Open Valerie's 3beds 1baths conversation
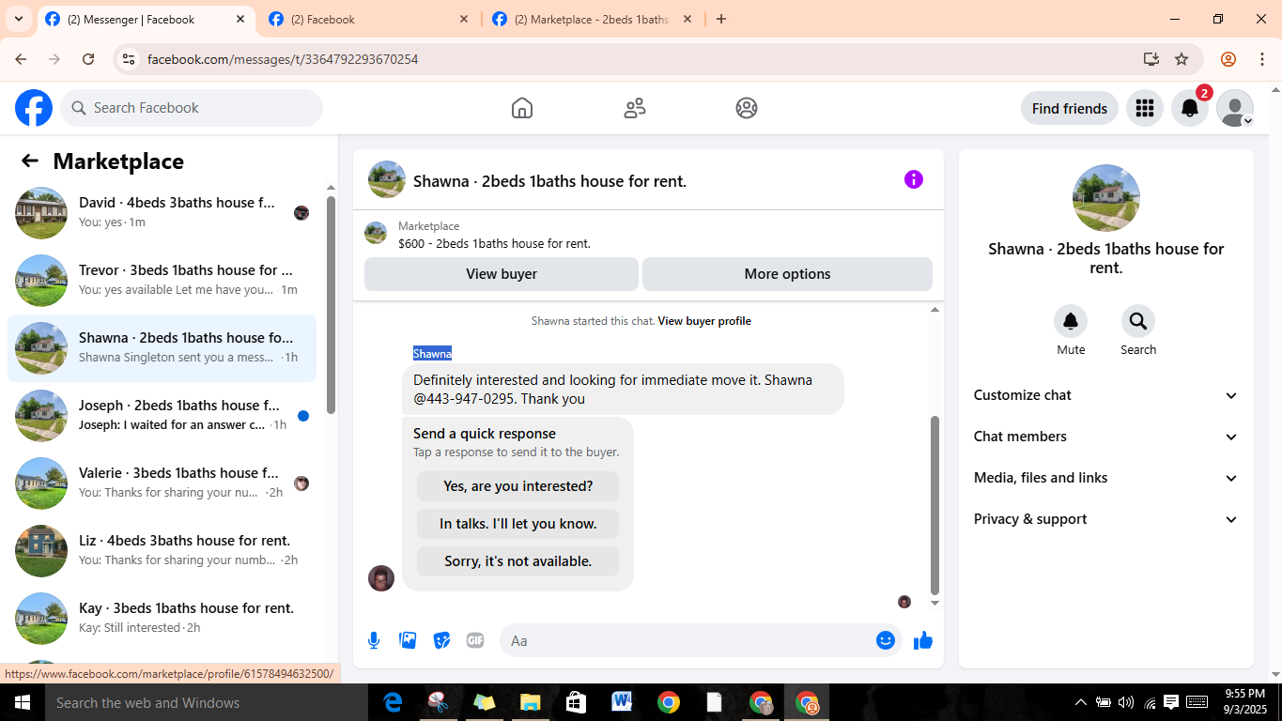Image resolution: width=1282 pixels, height=721 pixels. point(162,483)
